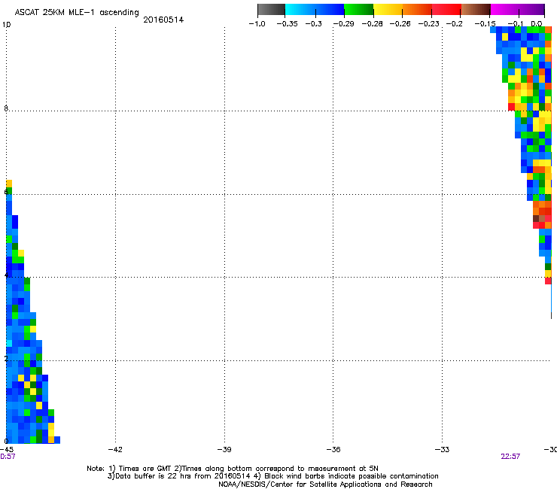
Task: Select the 'Data buffer is 22 hrs' note line
Action: [272, 476]
